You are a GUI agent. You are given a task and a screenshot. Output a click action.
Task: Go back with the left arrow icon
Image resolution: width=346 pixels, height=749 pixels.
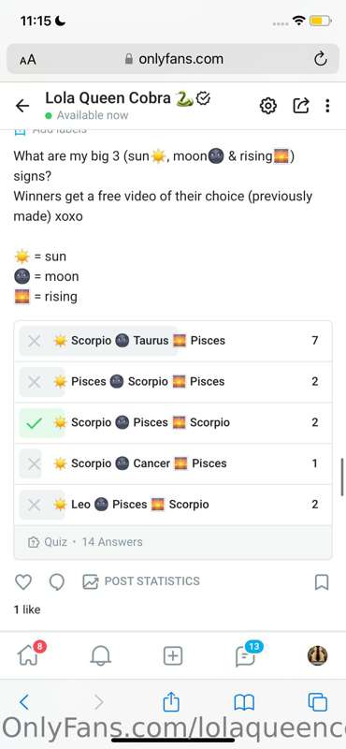[22, 106]
